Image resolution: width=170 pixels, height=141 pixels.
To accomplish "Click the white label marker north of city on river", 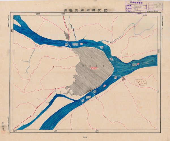I will coord(76,44).
